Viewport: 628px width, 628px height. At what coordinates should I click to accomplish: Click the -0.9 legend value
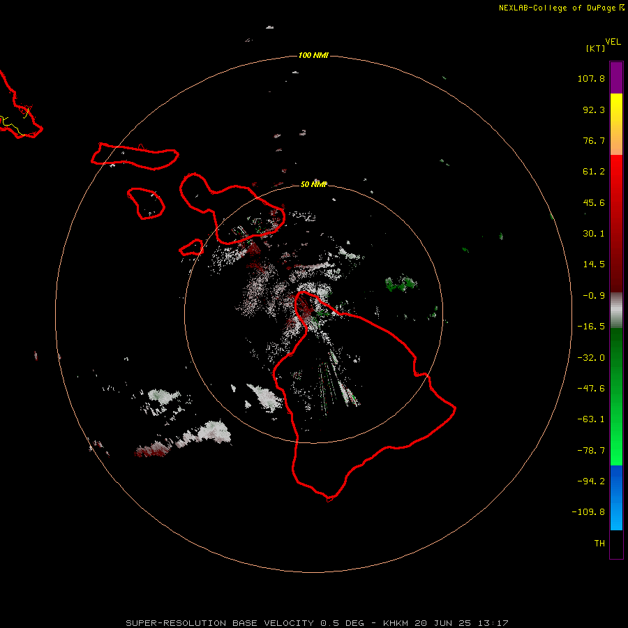[594, 296]
